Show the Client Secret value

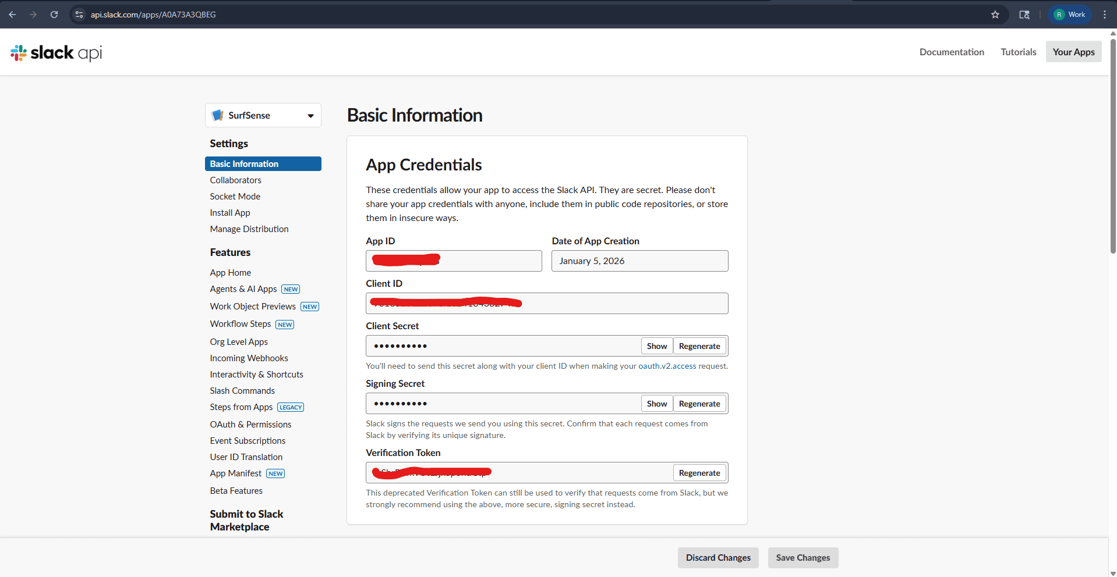click(656, 346)
